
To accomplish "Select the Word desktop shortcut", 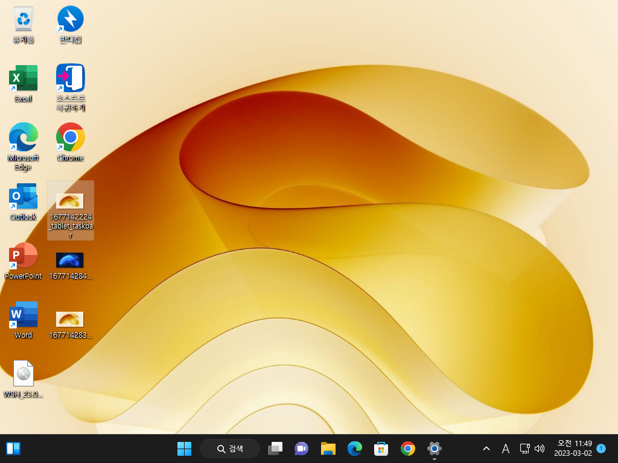I will pyautogui.click(x=24, y=320).
